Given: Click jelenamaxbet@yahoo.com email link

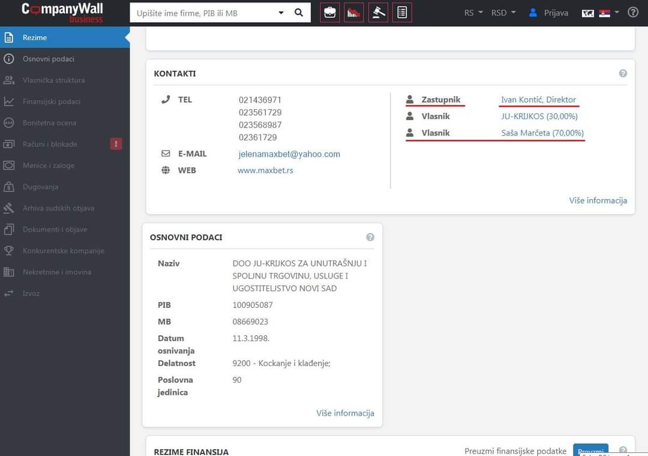Looking at the screenshot, I should pos(289,154).
